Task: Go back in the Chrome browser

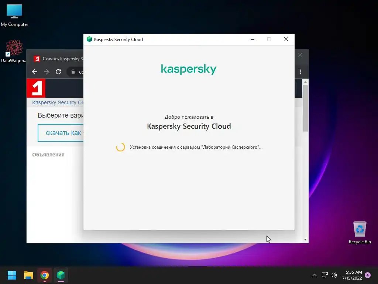Action: [35, 72]
